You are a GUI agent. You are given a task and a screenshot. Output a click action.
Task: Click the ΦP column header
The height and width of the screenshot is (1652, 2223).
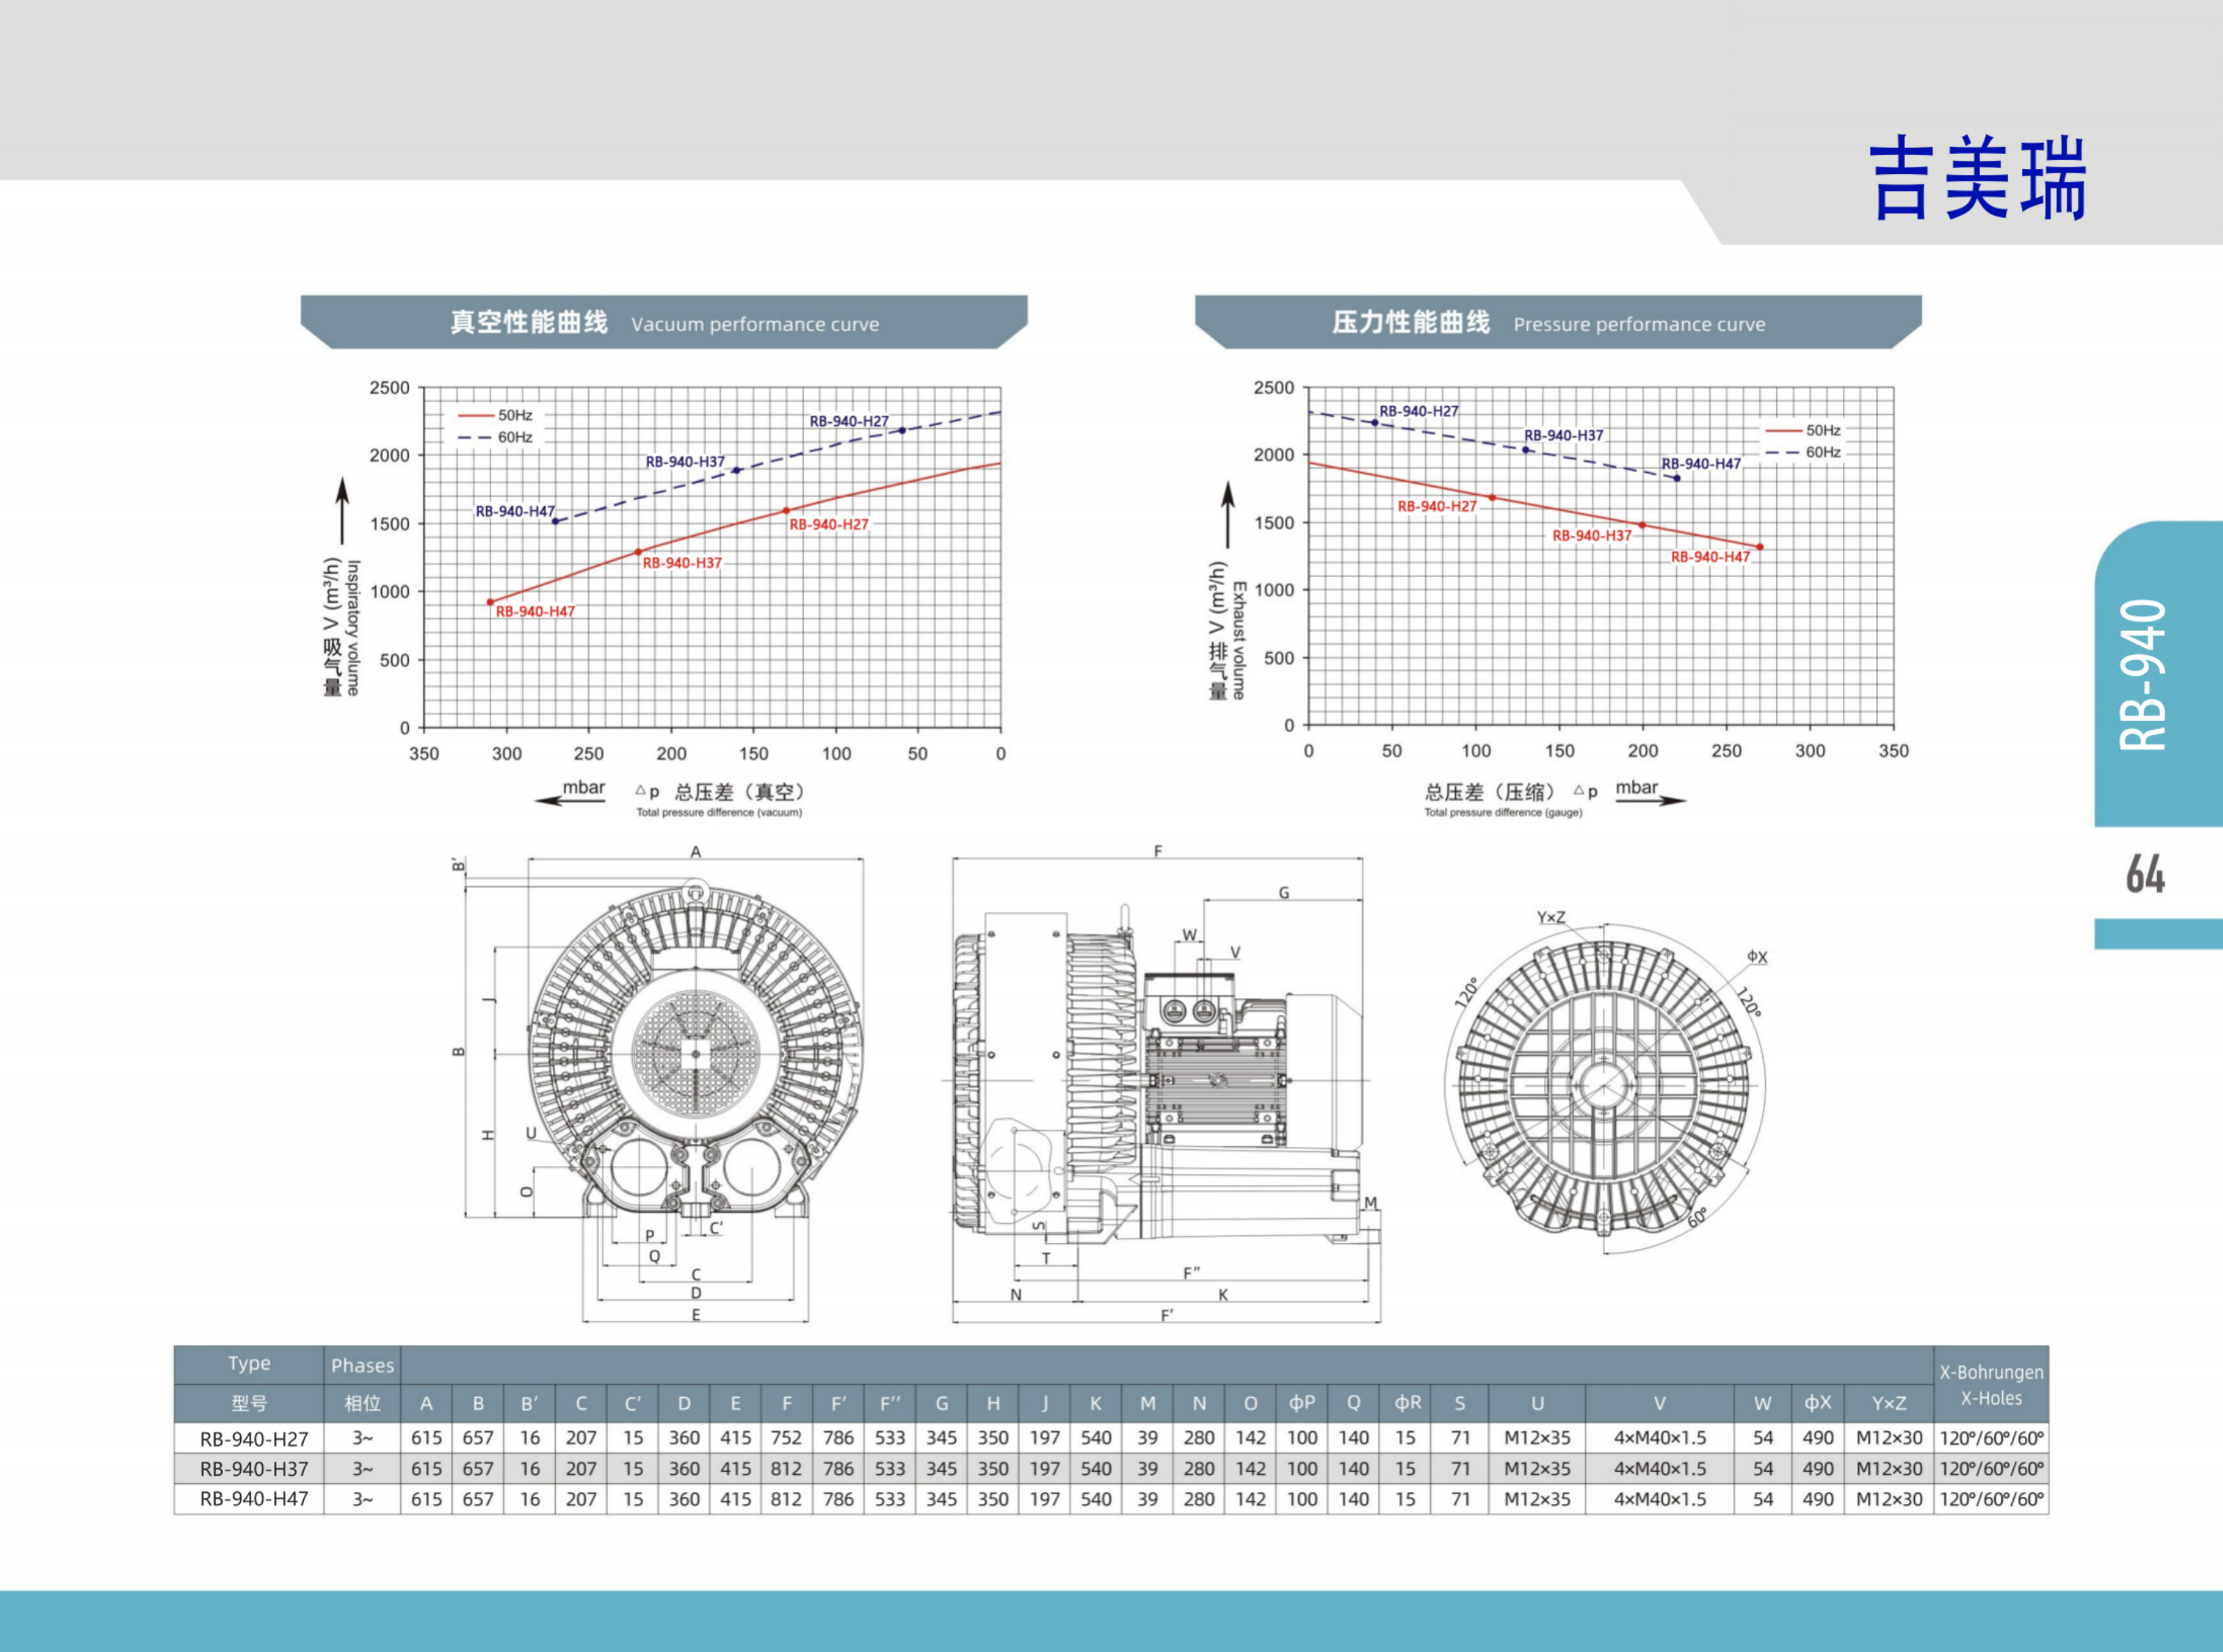[x=1302, y=1403]
